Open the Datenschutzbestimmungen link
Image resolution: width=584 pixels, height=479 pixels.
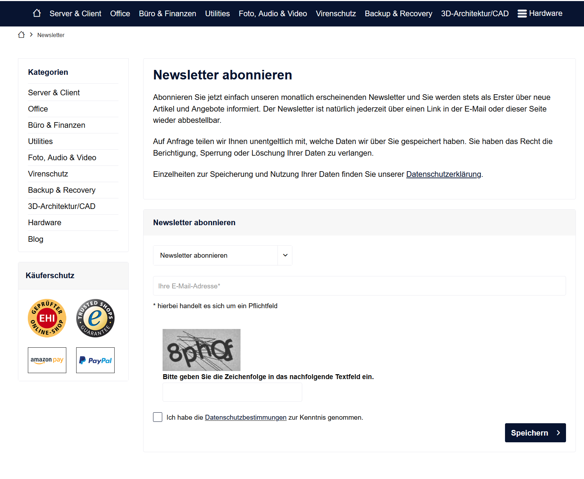pyautogui.click(x=245, y=417)
